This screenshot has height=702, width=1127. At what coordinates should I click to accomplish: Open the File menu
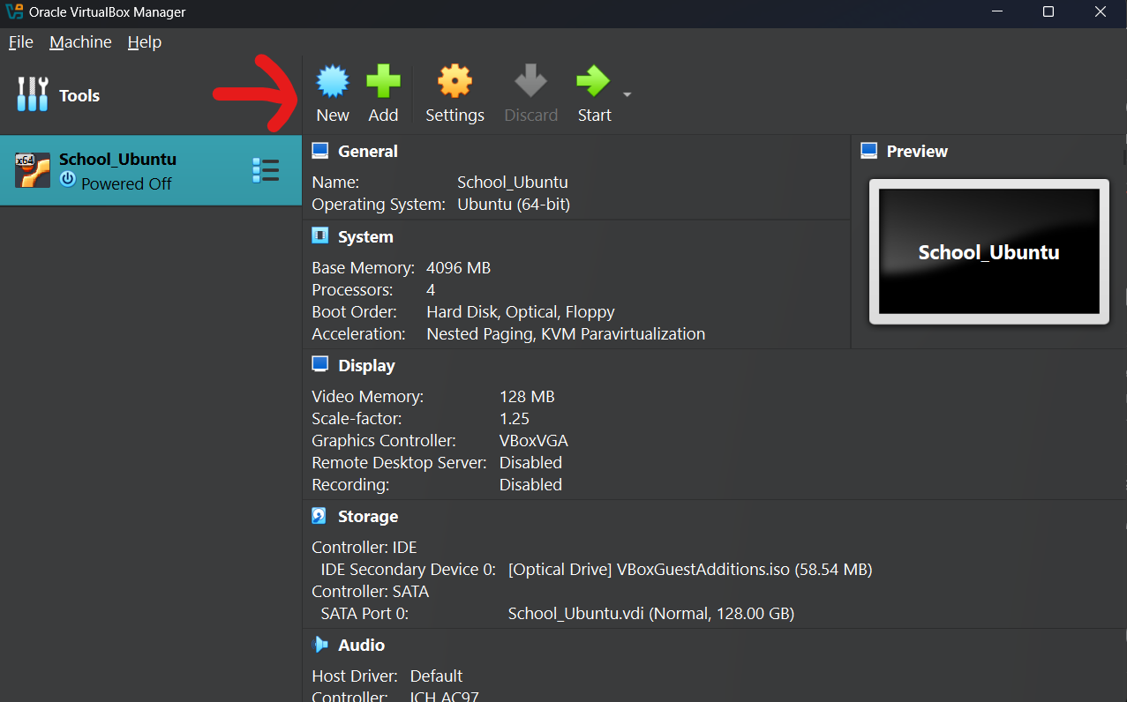[x=21, y=42]
